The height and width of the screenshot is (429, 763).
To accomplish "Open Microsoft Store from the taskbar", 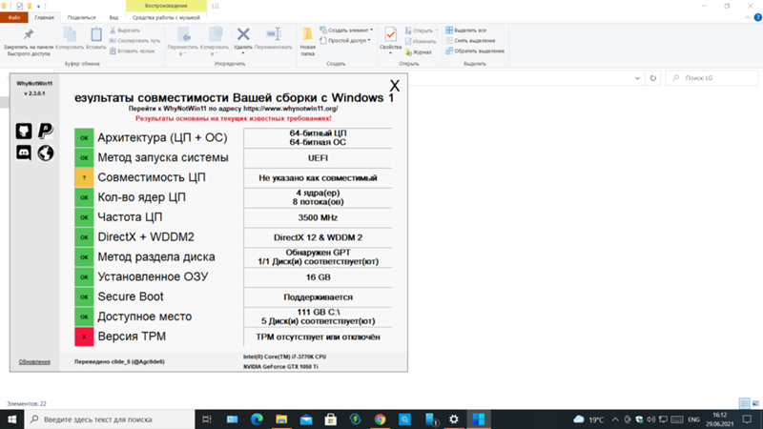I will point(331,419).
